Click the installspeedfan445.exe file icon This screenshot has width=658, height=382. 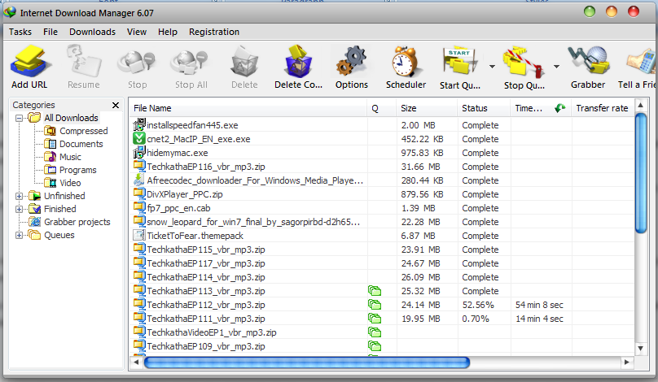click(x=139, y=124)
